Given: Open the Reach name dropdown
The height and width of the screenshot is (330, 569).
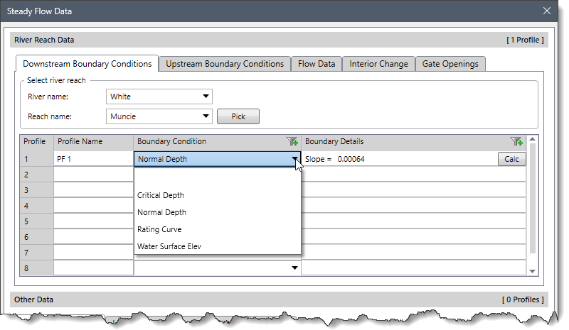Looking at the screenshot, I should pos(206,116).
